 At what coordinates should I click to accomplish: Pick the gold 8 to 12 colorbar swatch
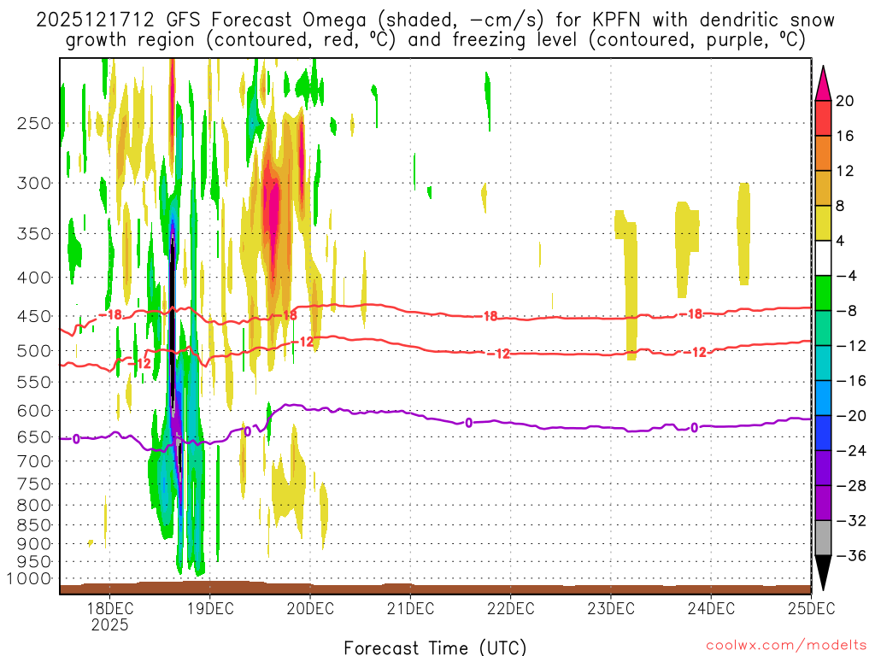(x=823, y=189)
